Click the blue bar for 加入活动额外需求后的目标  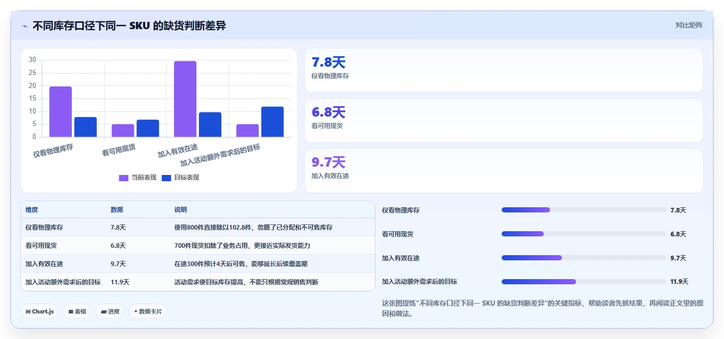coord(272,122)
